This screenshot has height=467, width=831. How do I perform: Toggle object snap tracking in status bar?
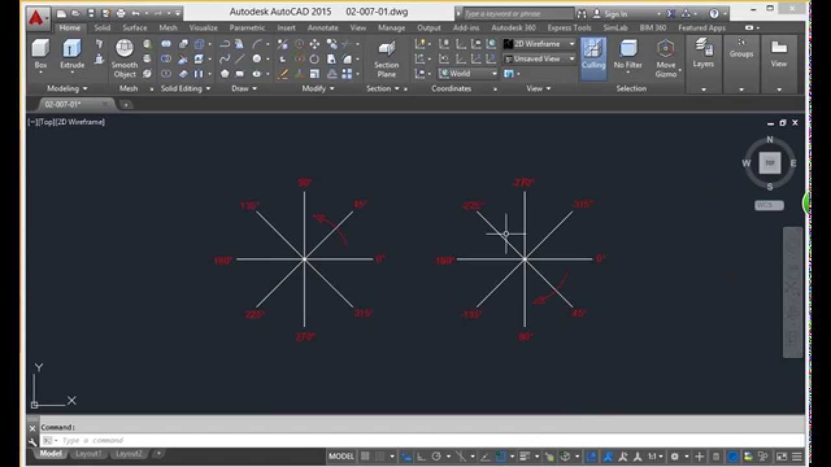coord(485,456)
